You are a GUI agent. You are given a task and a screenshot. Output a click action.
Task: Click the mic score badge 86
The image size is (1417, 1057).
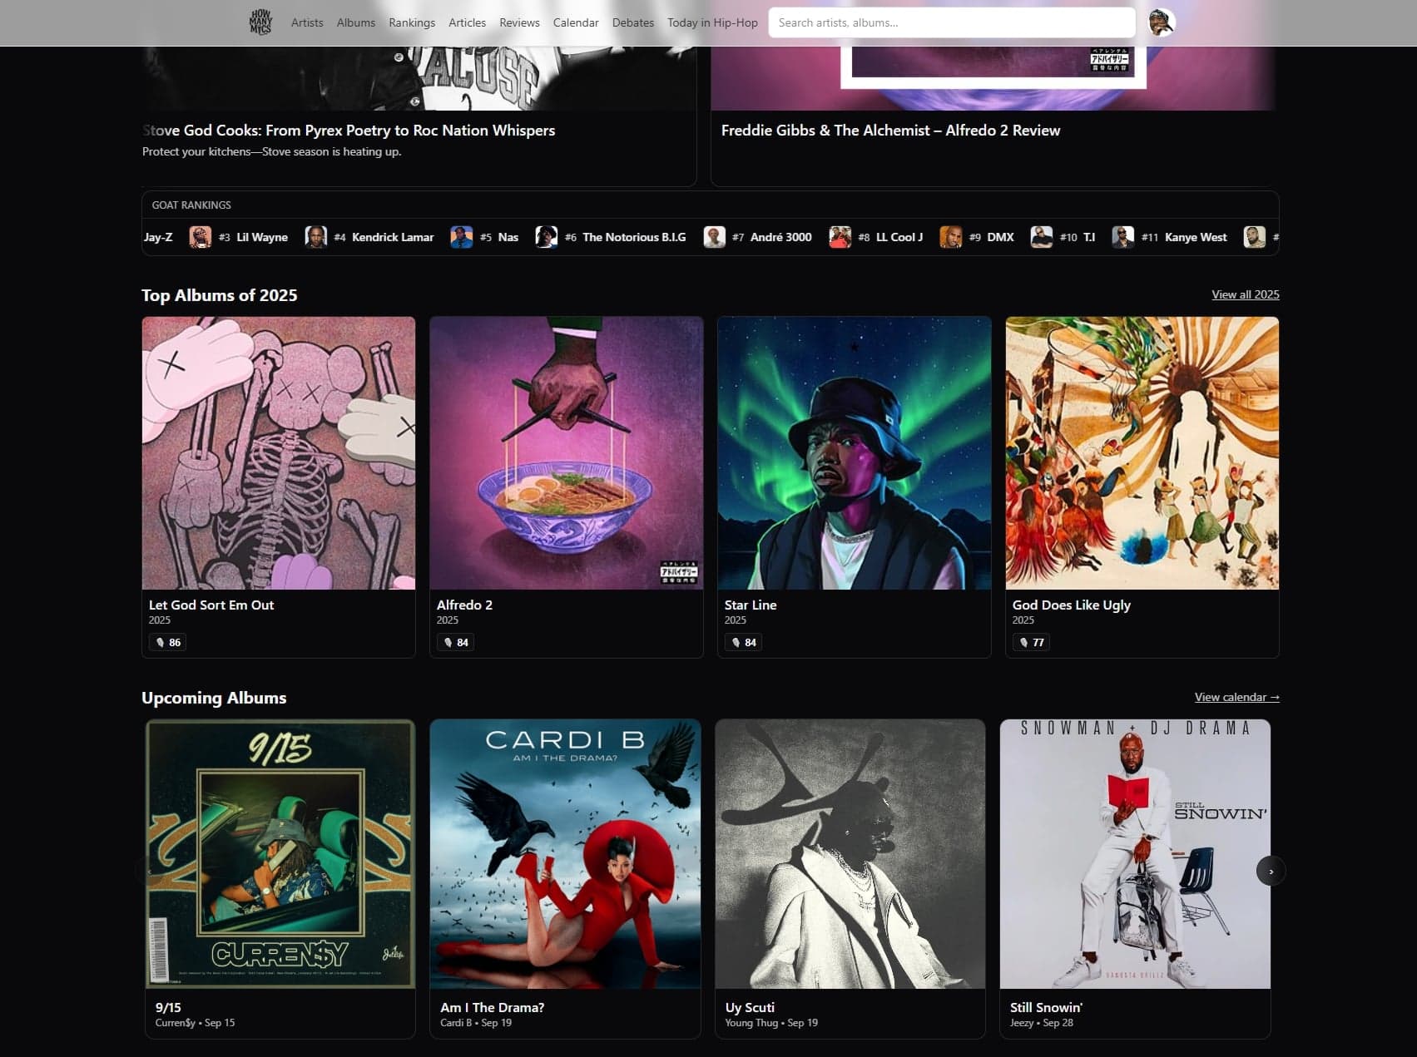pyautogui.click(x=167, y=643)
